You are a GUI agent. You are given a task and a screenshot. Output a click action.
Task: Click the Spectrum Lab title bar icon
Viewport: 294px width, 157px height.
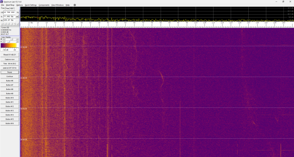pyautogui.click(x=2, y=2)
